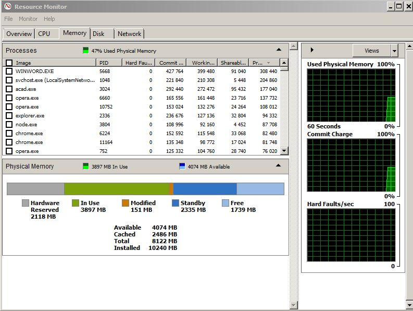
Task: Open the Help menu
Action: coord(49,19)
